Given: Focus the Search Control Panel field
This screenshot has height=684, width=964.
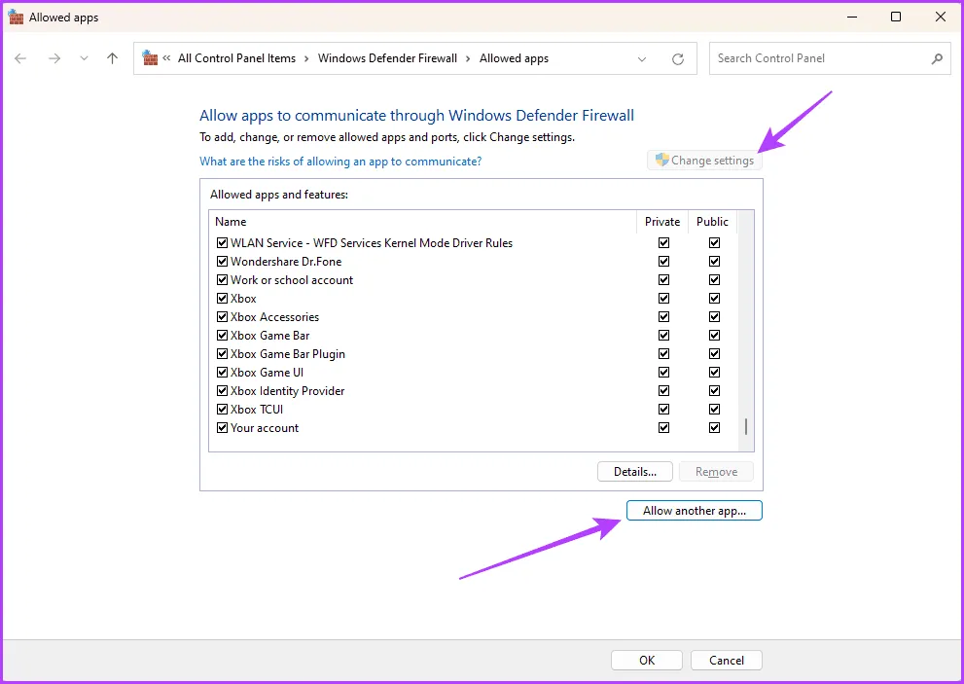Looking at the screenshot, I should click(821, 58).
